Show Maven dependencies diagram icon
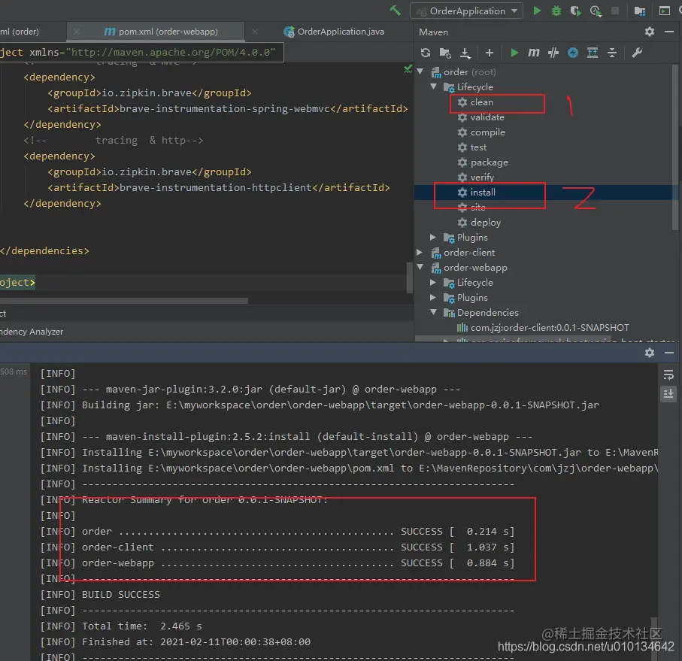Viewport: 682px width, 661px height. tap(593, 53)
